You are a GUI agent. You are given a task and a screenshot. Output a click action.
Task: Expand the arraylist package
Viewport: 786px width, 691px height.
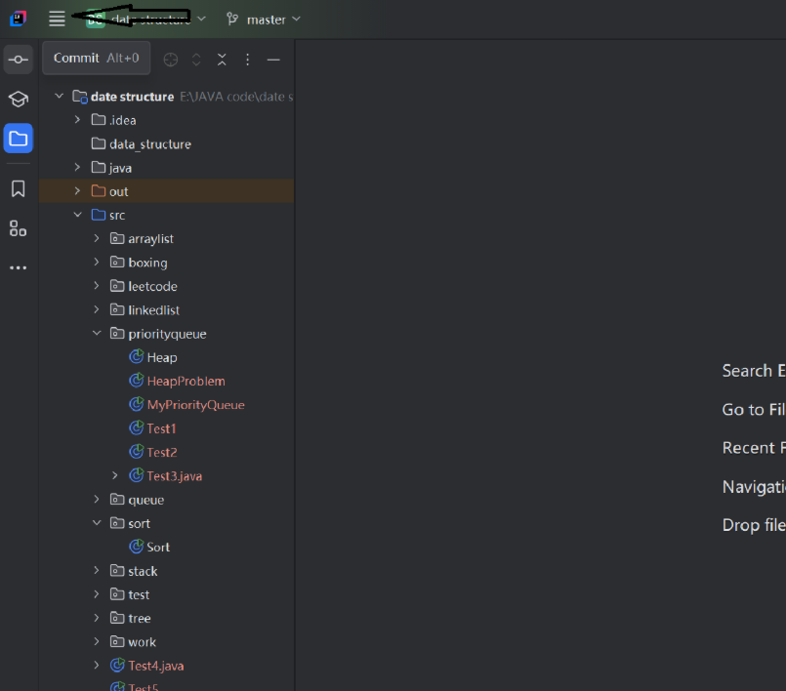(97, 238)
